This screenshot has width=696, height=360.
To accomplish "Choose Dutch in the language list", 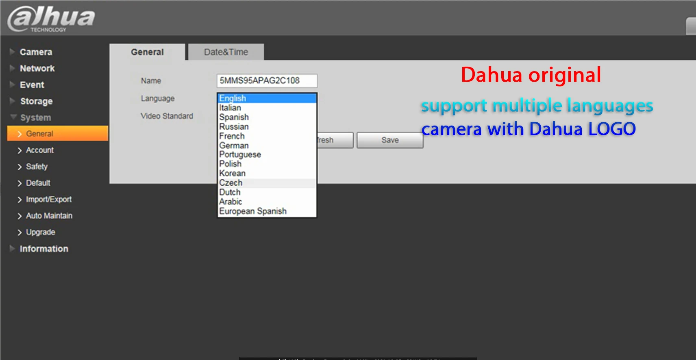I will (267, 192).
